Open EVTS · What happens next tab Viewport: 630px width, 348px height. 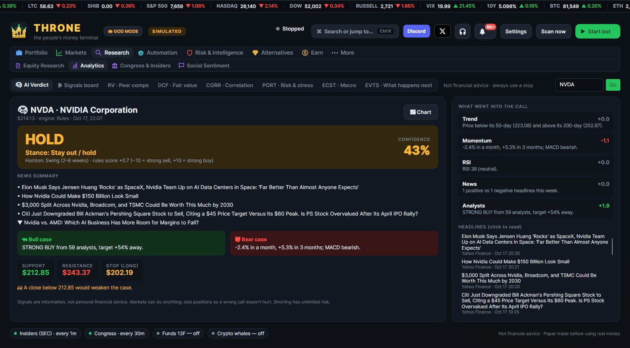pos(399,85)
